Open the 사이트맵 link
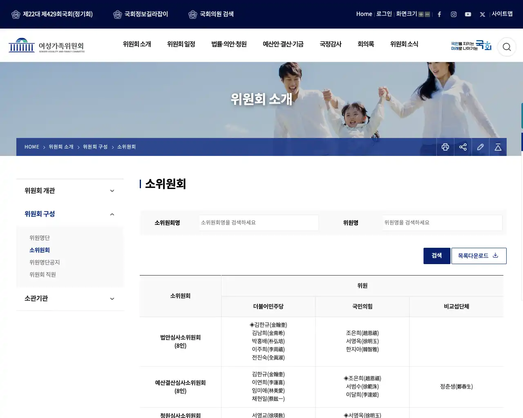This screenshot has height=418, width=523. (x=502, y=14)
